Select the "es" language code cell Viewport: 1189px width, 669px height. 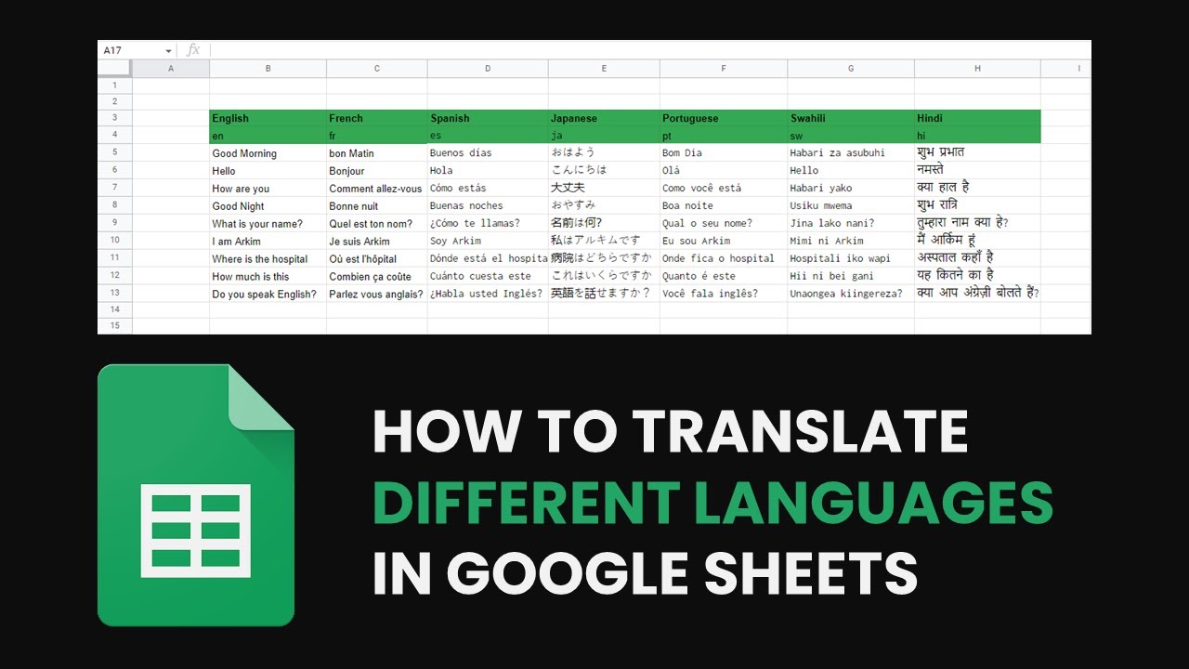pyautogui.click(x=488, y=136)
